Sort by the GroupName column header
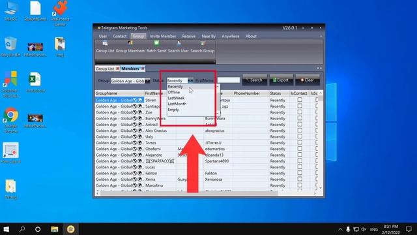Image resolution: width=417 pixels, height=235 pixels. (119, 93)
